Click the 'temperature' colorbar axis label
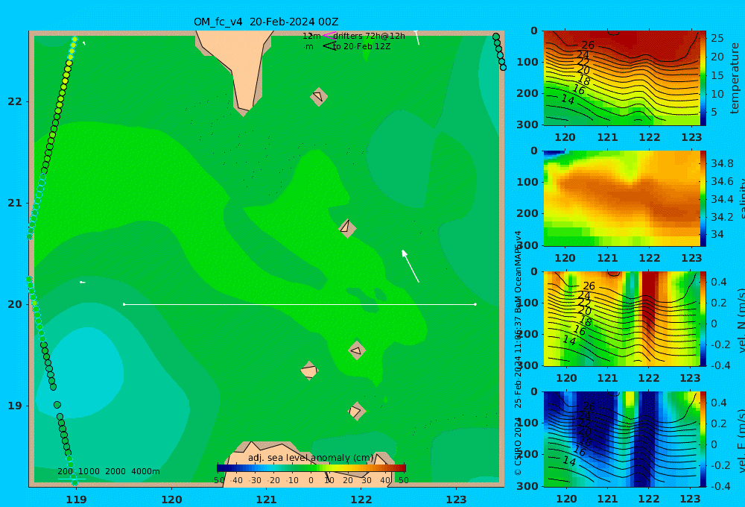The height and width of the screenshot is (507, 745). pyautogui.click(x=735, y=78)
